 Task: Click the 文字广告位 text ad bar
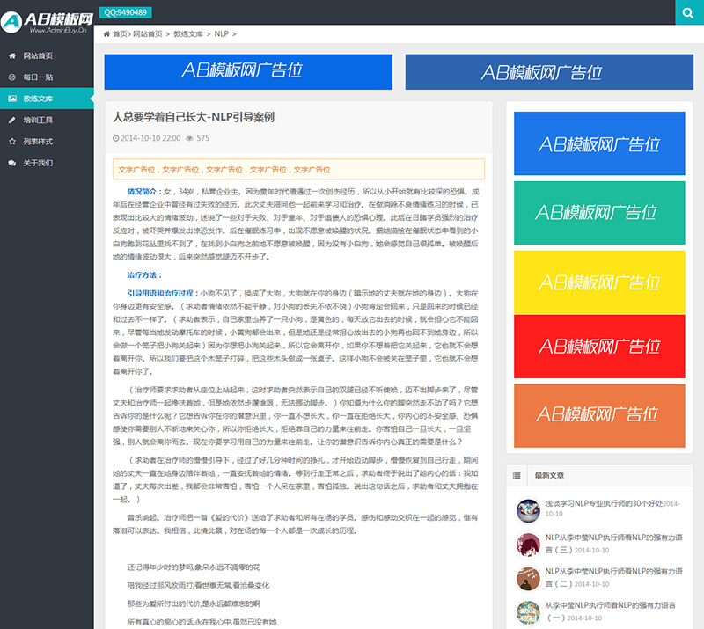298,169
